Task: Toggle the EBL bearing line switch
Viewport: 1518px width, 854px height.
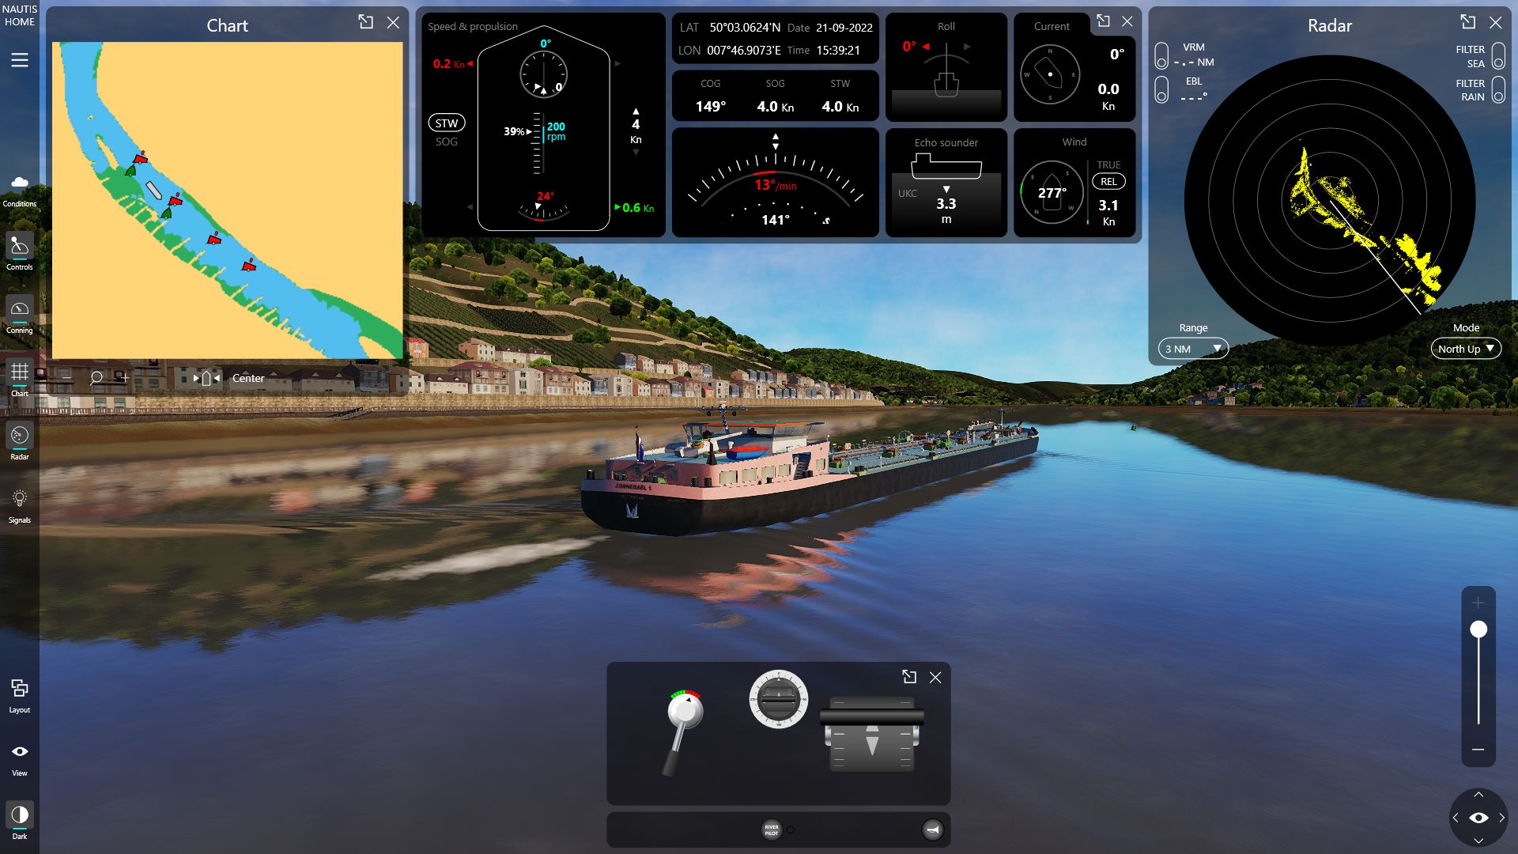Action: [1161, 89]
